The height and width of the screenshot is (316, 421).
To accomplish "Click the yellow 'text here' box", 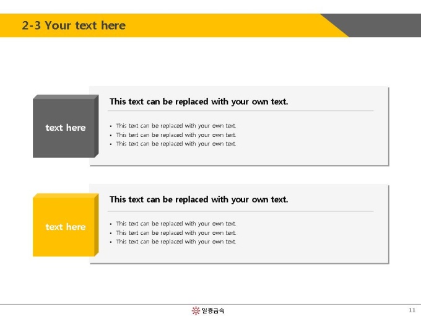I will pyautogui.click(x=66, y=225).
